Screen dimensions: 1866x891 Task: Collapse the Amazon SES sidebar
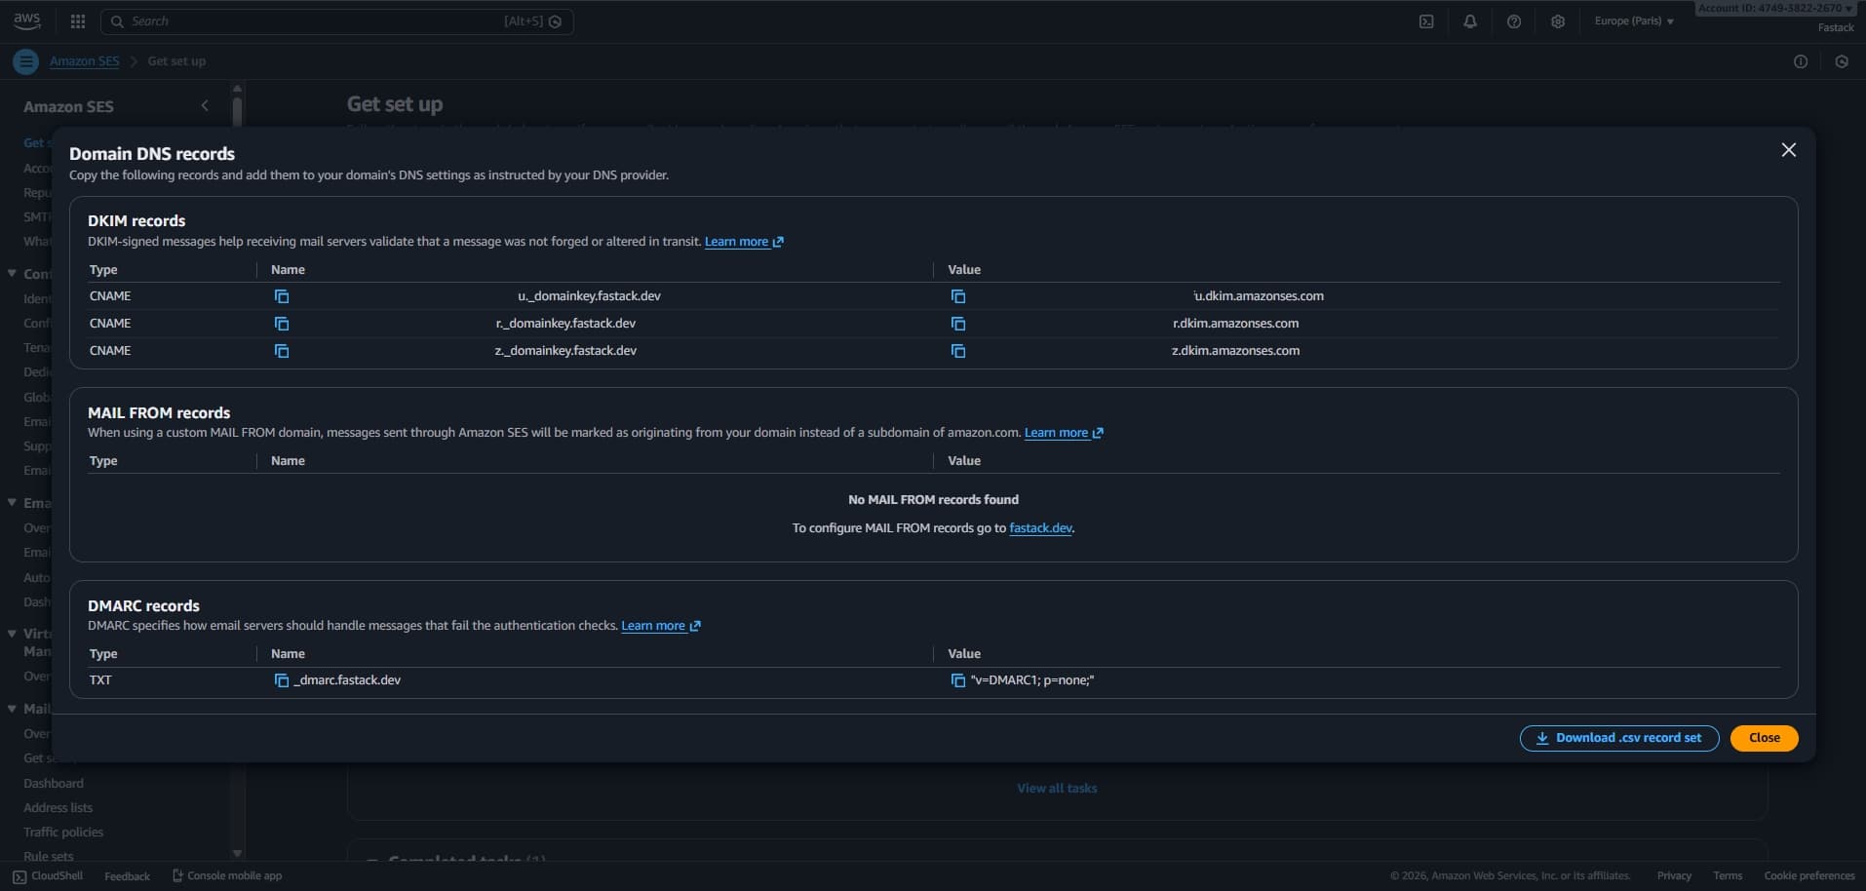click(205, 105)
